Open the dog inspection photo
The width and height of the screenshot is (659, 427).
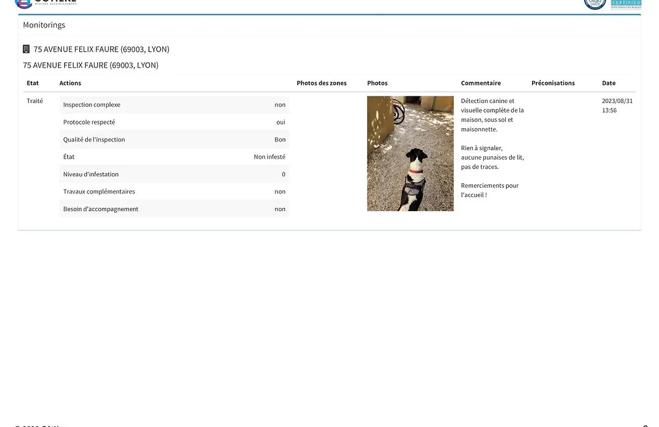410,154
